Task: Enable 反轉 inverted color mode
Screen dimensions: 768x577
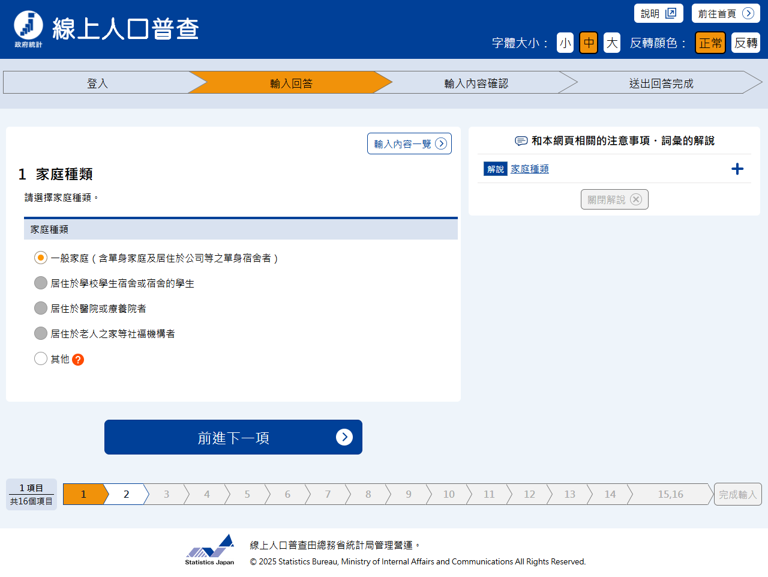Action: click(745, 43)
